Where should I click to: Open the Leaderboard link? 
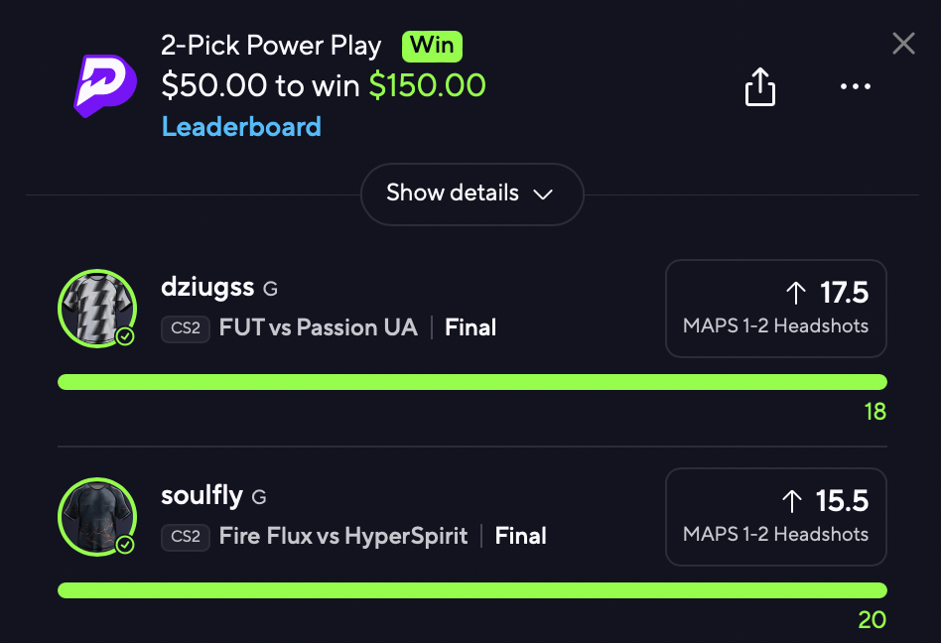click(241, 127)
